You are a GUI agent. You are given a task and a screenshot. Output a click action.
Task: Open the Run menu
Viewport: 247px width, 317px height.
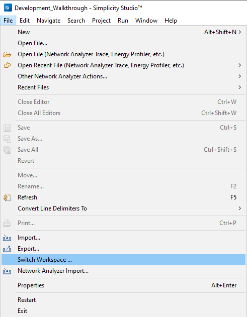click(x=123, y=21)
